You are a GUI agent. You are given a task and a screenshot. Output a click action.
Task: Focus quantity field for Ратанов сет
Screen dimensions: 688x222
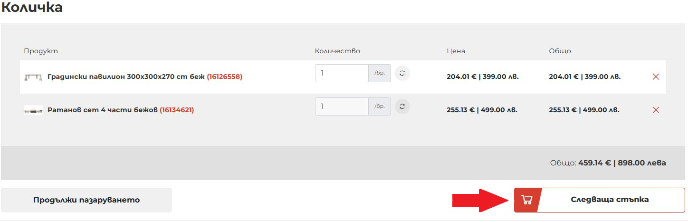342,106
